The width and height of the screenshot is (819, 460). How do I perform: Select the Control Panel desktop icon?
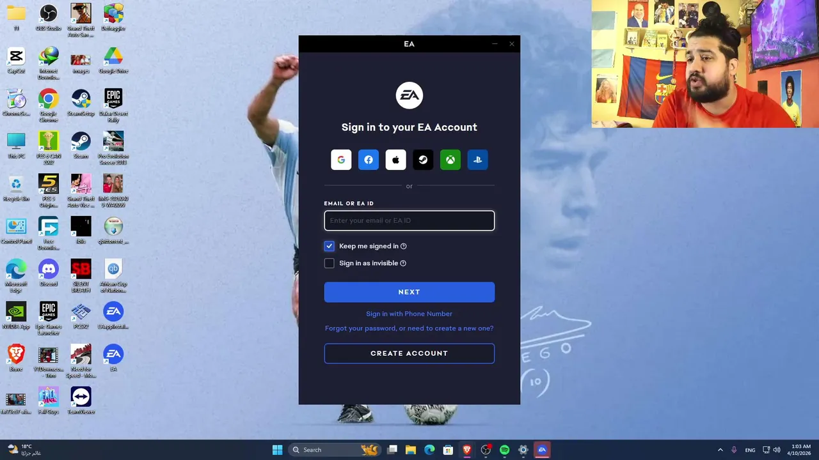point(16,231)
